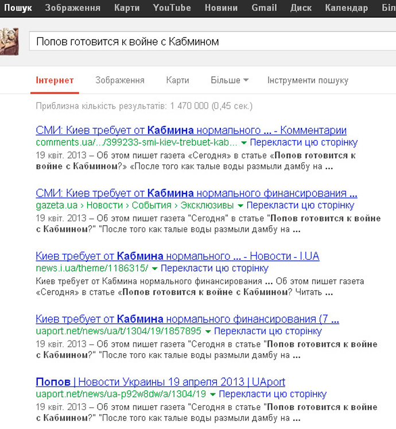The height and width of the screenshot is (429, 396).
Task: Click the green URL uaport.net/news/ua-p92w8dw/a/1304/19
Action: (121, 394)
